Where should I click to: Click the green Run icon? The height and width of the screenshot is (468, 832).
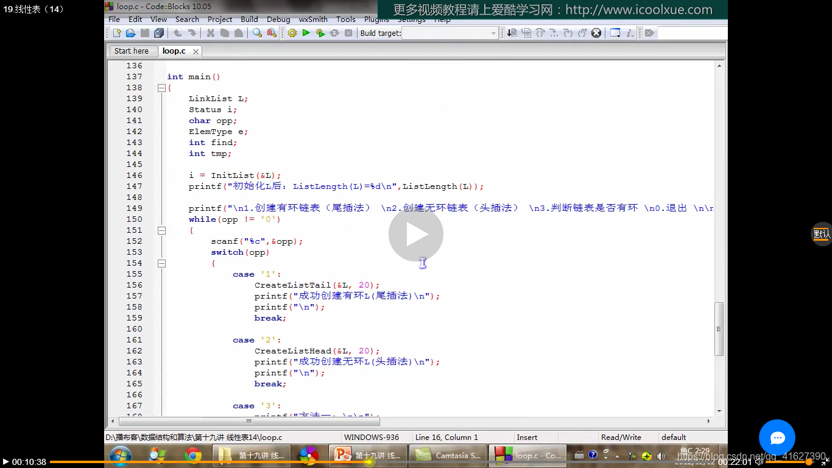tap(306, 33)
